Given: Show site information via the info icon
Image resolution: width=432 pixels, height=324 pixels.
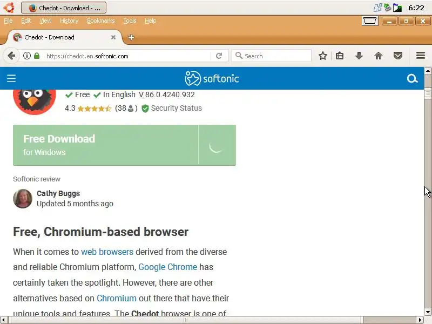Looking at the screenshot, I should pyautogui.click(x=26, y=56).
